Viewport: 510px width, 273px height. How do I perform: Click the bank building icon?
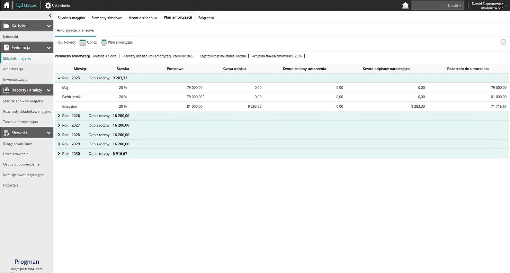coord(405,6)
